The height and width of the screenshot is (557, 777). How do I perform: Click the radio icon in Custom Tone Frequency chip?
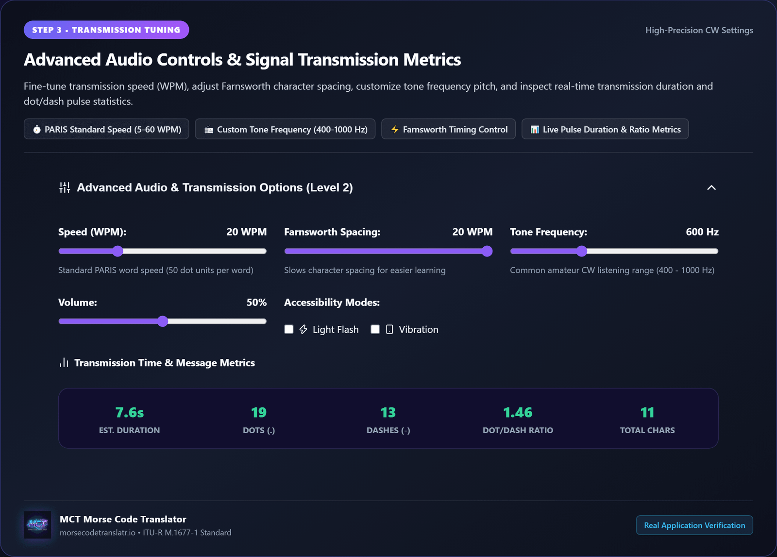(x=209, y=130)
